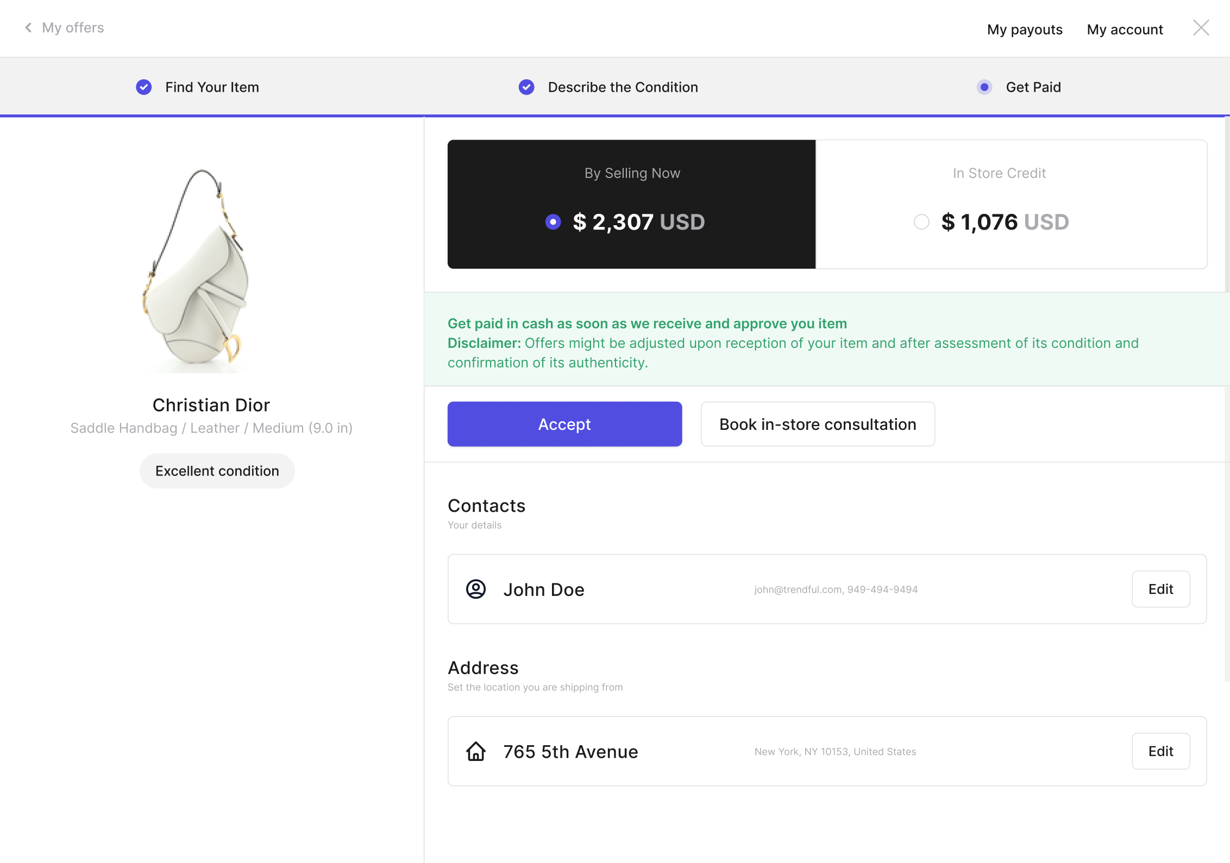Viewport: 1230px width, 863px height.
Task: Click the 'Your details' subtitle
Action: pyautogui.click(x=474, y=525)
